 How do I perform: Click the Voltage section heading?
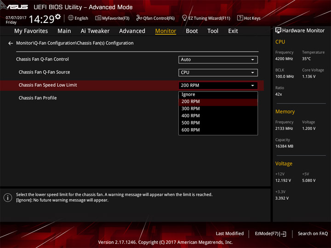click(284, 163)
